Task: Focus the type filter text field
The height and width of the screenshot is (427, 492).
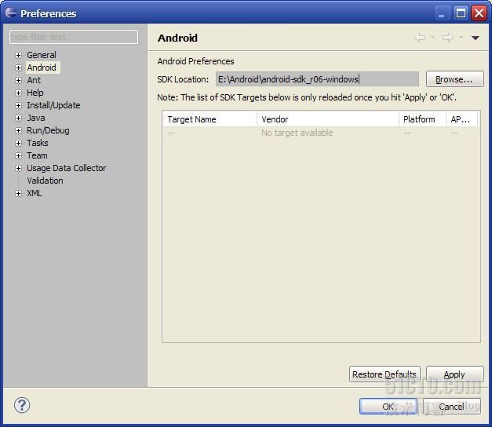Action: tap(74, 37)
